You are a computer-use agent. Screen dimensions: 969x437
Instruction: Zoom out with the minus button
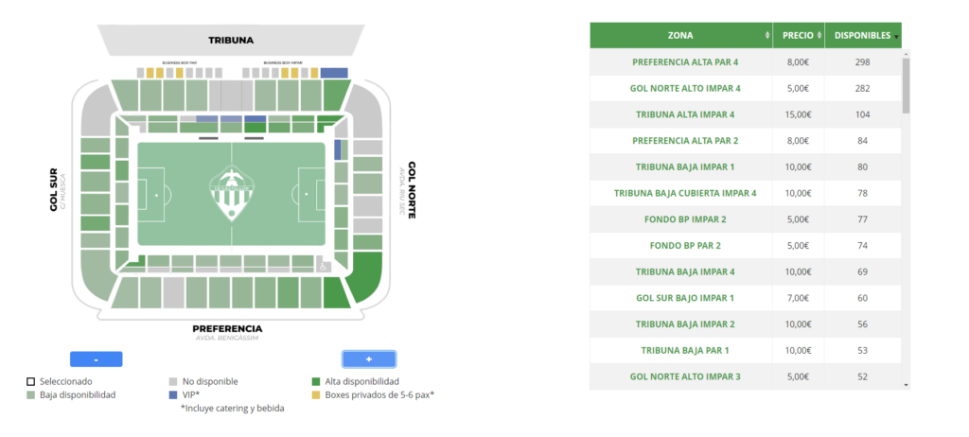96,359
